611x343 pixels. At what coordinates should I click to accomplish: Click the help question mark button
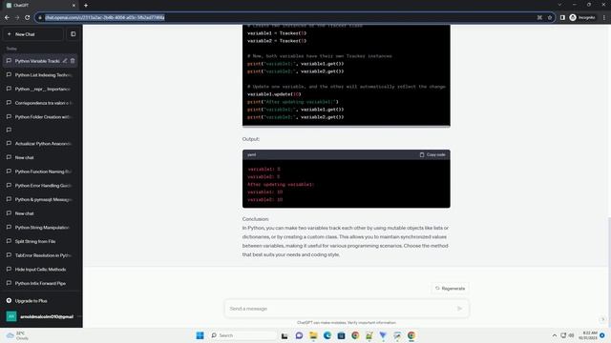602,319
